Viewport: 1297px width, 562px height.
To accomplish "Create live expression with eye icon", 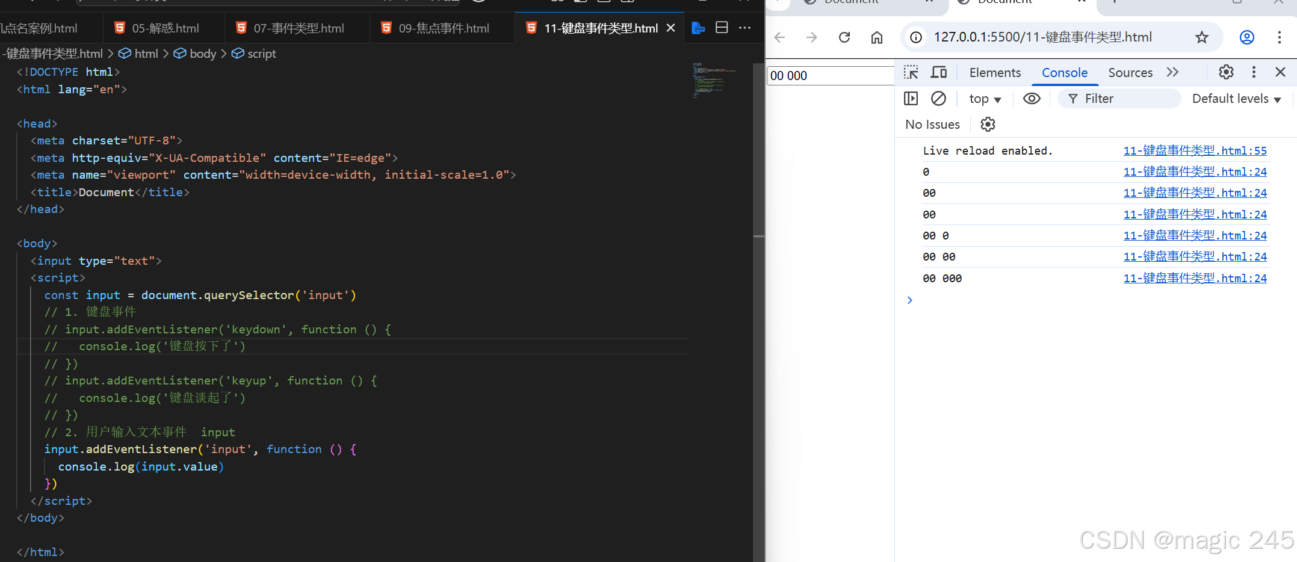I will pos(1032,98).
